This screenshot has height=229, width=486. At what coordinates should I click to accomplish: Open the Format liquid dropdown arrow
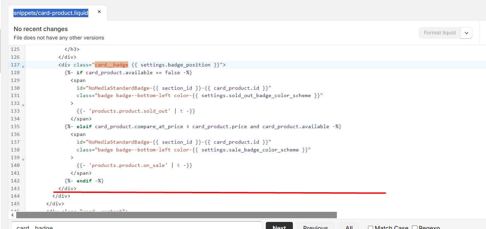coord(466,33)
